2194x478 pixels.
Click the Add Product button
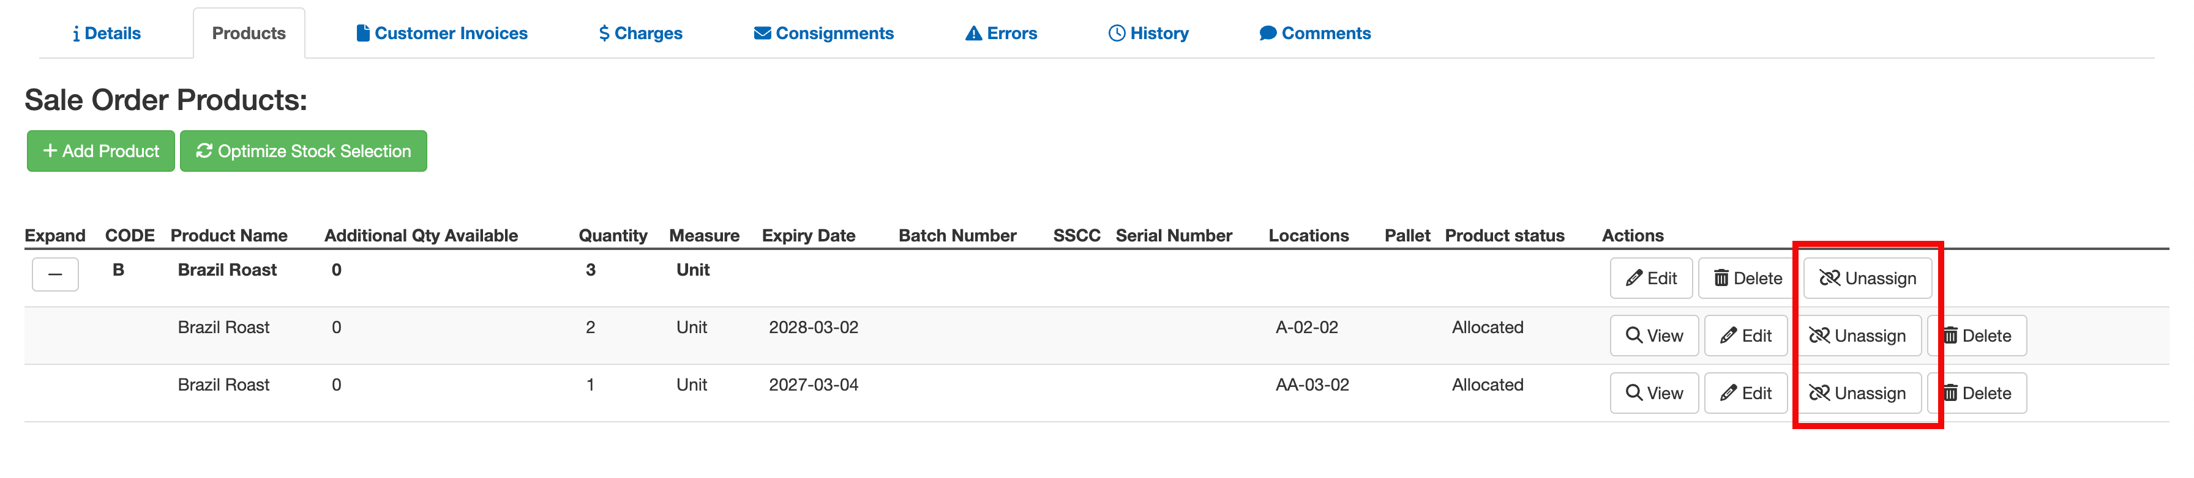(x=102, y=150)
